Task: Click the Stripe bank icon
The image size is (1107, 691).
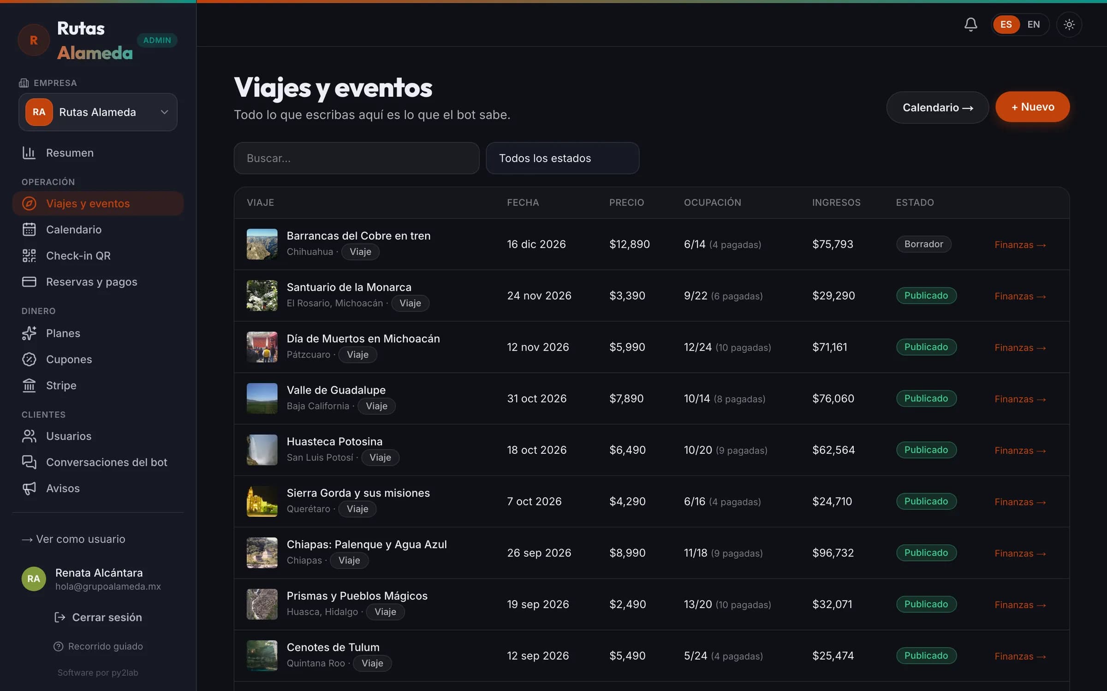Action: click(29, 385)
